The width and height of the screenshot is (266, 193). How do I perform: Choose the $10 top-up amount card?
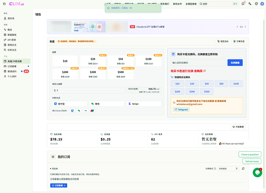pos(65,61)
